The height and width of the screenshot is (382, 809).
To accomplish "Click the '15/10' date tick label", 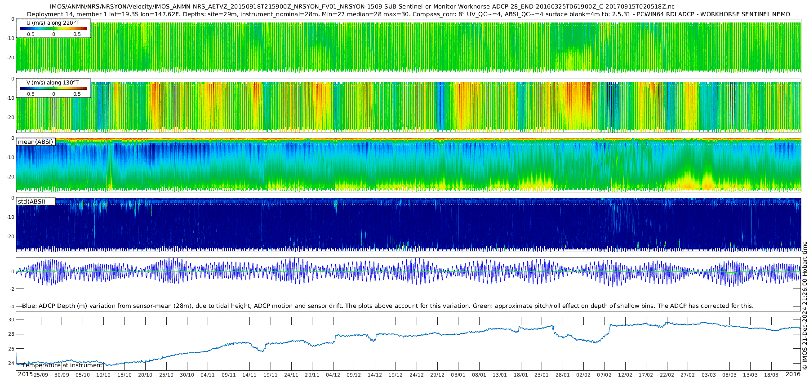I will coord(124,375).
